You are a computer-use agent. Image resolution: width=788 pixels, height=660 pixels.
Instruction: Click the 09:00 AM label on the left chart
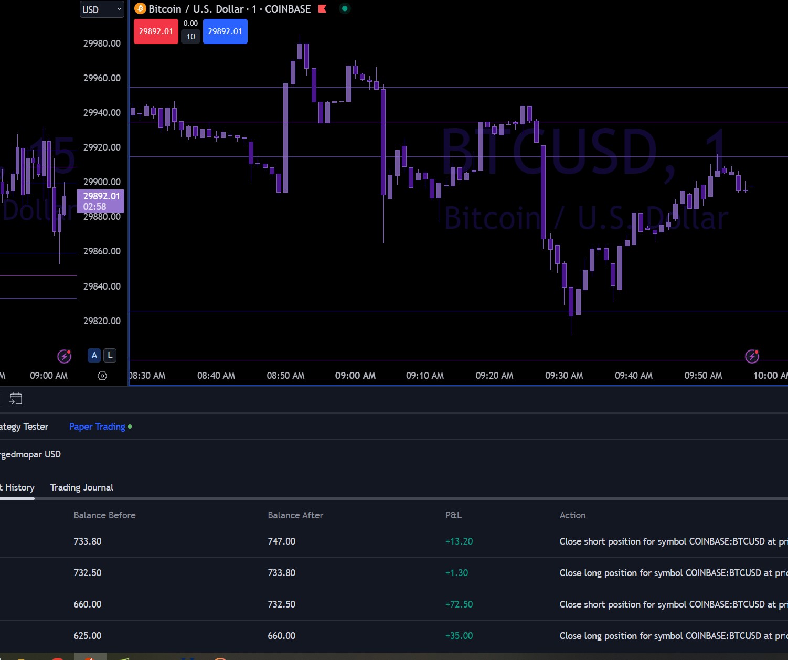click(x=49, y=376)
